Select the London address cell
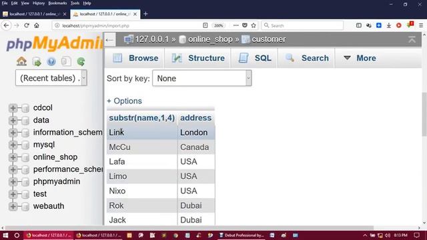The image size is (427, 240). tap(196, 133)
